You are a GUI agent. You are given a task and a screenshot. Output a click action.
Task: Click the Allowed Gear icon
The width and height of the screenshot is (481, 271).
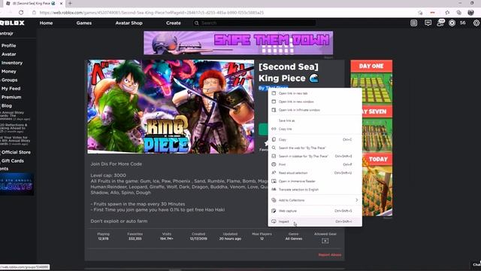pyautogui.click(x=325, y=241)
